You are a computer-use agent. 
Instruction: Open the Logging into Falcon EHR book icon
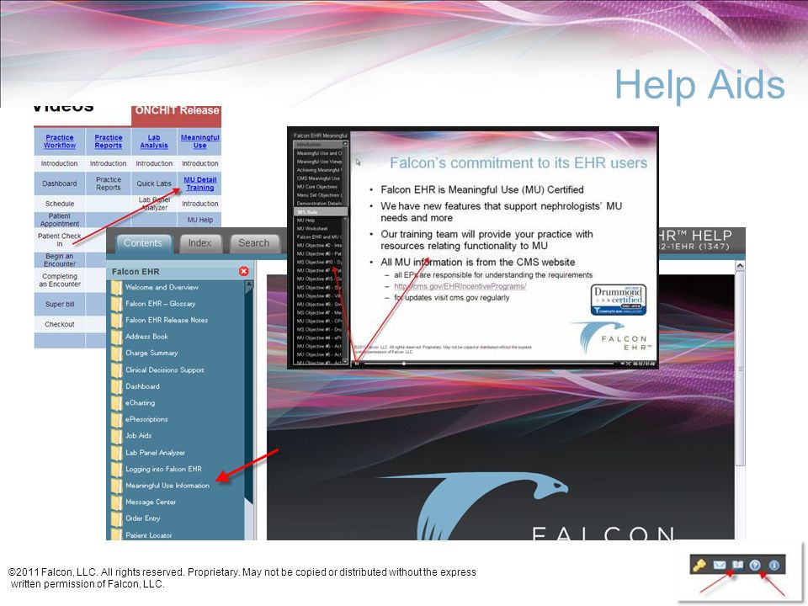(x=116, y=469)
